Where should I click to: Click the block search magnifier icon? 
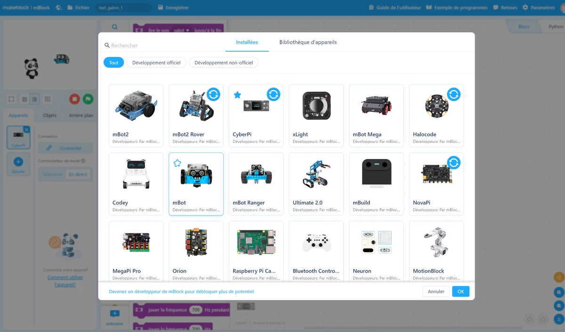[114, 27]
